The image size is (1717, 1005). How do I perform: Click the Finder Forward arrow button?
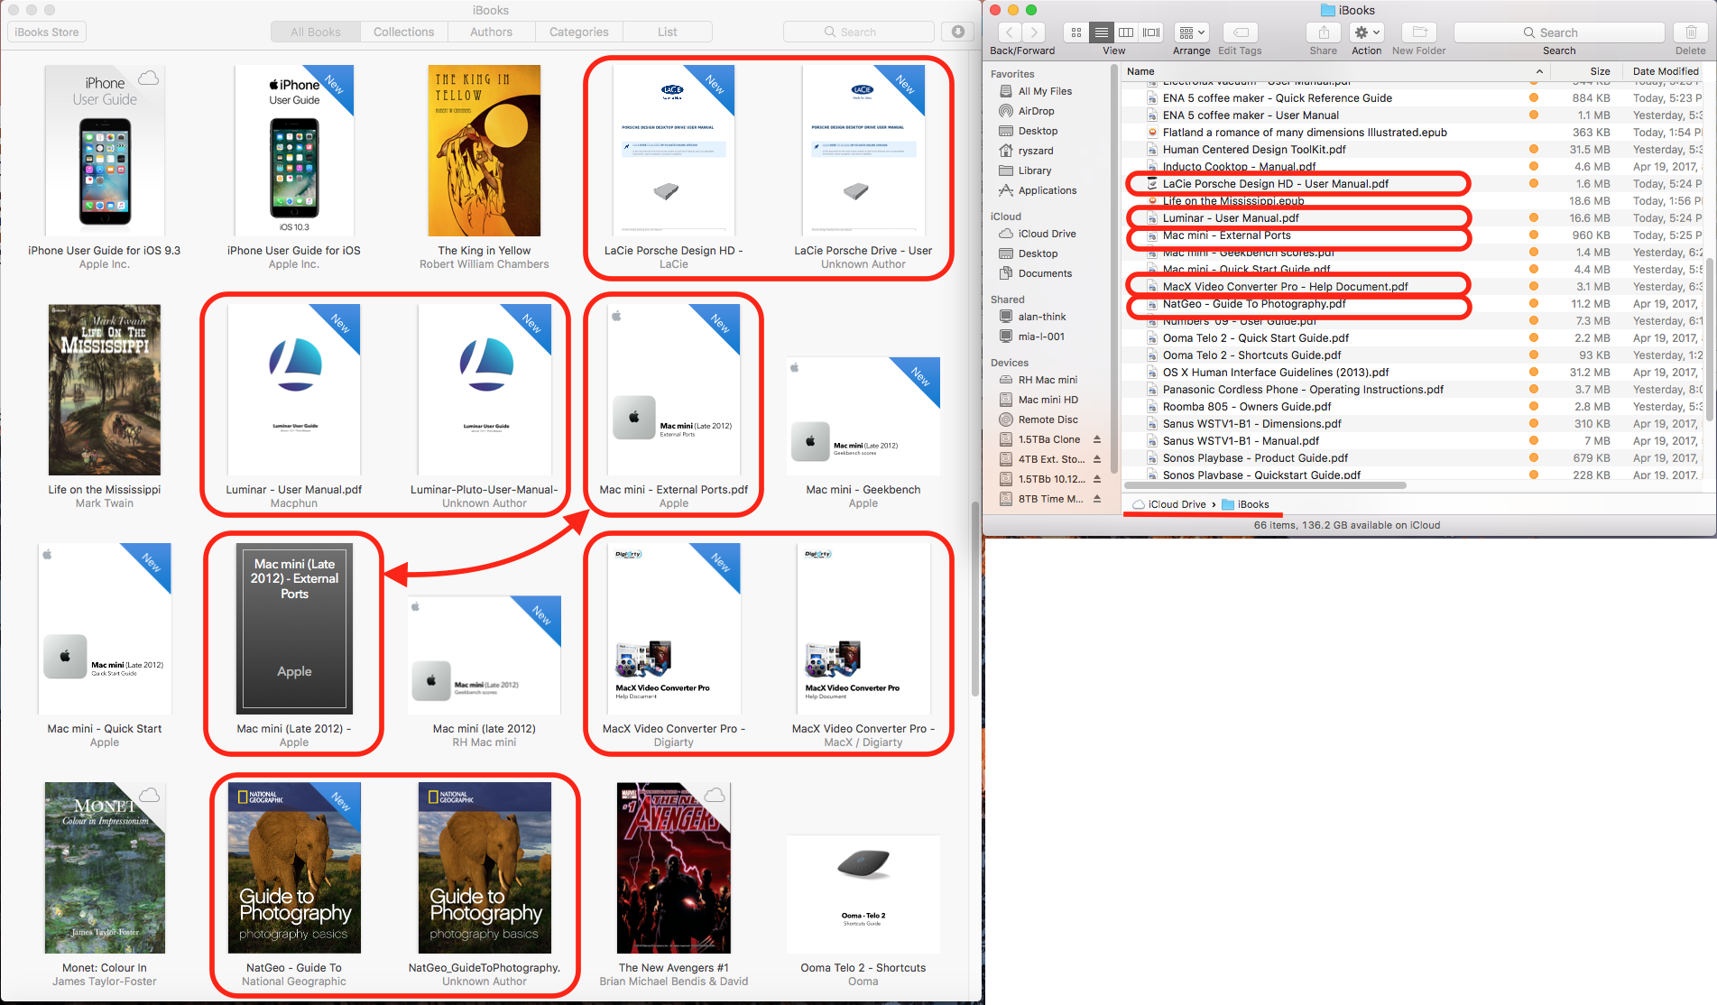coord(1035,32)
